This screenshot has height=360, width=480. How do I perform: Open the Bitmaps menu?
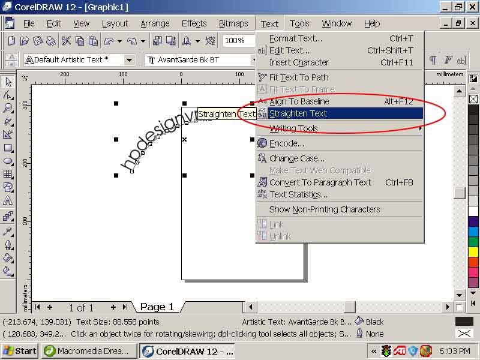233,23
